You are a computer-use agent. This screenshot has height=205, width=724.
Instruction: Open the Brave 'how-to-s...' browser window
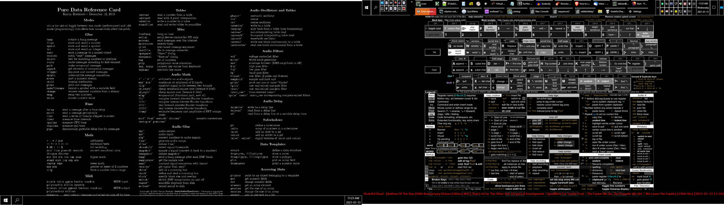click(x=583, y=3)
